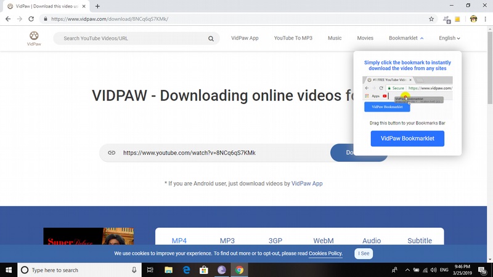Click the browser forward arrow
The height and width of the screenshot is (277, 493).
click(x=20, y=19)
